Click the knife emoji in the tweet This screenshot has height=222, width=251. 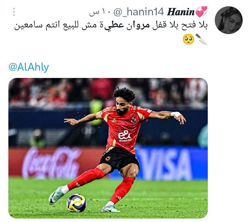coord(201,39)
